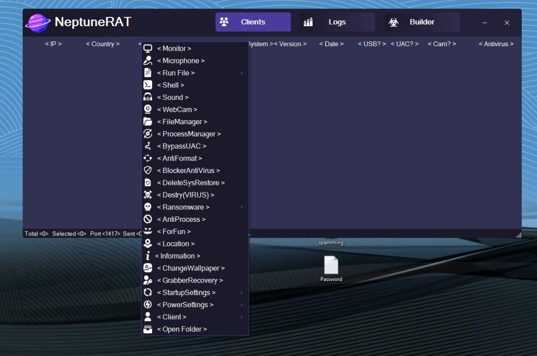The image size is (537, 356).
Task: Click the Microphone icon in the menu
Action: [x=149, y=60]
